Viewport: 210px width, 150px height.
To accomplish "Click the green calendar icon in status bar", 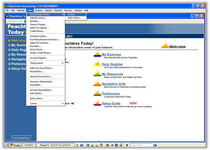I will click(x=121, y=145).
